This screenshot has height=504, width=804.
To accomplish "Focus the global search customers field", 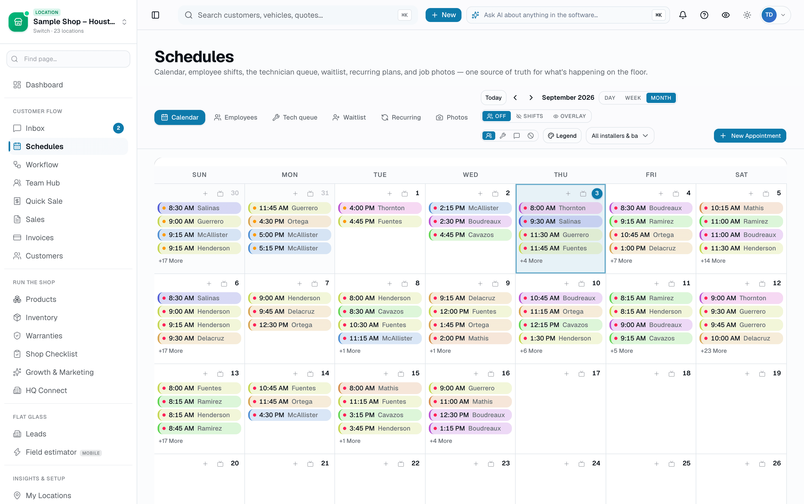I will click(297, 15).
